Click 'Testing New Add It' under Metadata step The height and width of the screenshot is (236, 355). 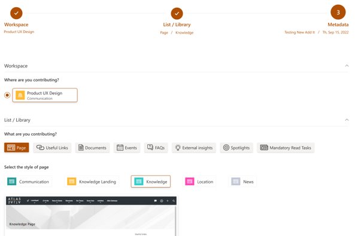tap(299, 32)
